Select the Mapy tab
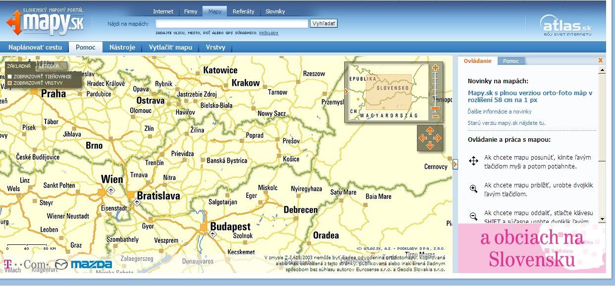This screenshot has width=615, height=286. tap(215, 11)
